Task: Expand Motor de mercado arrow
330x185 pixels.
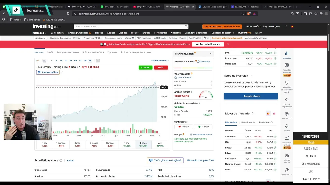Action: (253, 113)
